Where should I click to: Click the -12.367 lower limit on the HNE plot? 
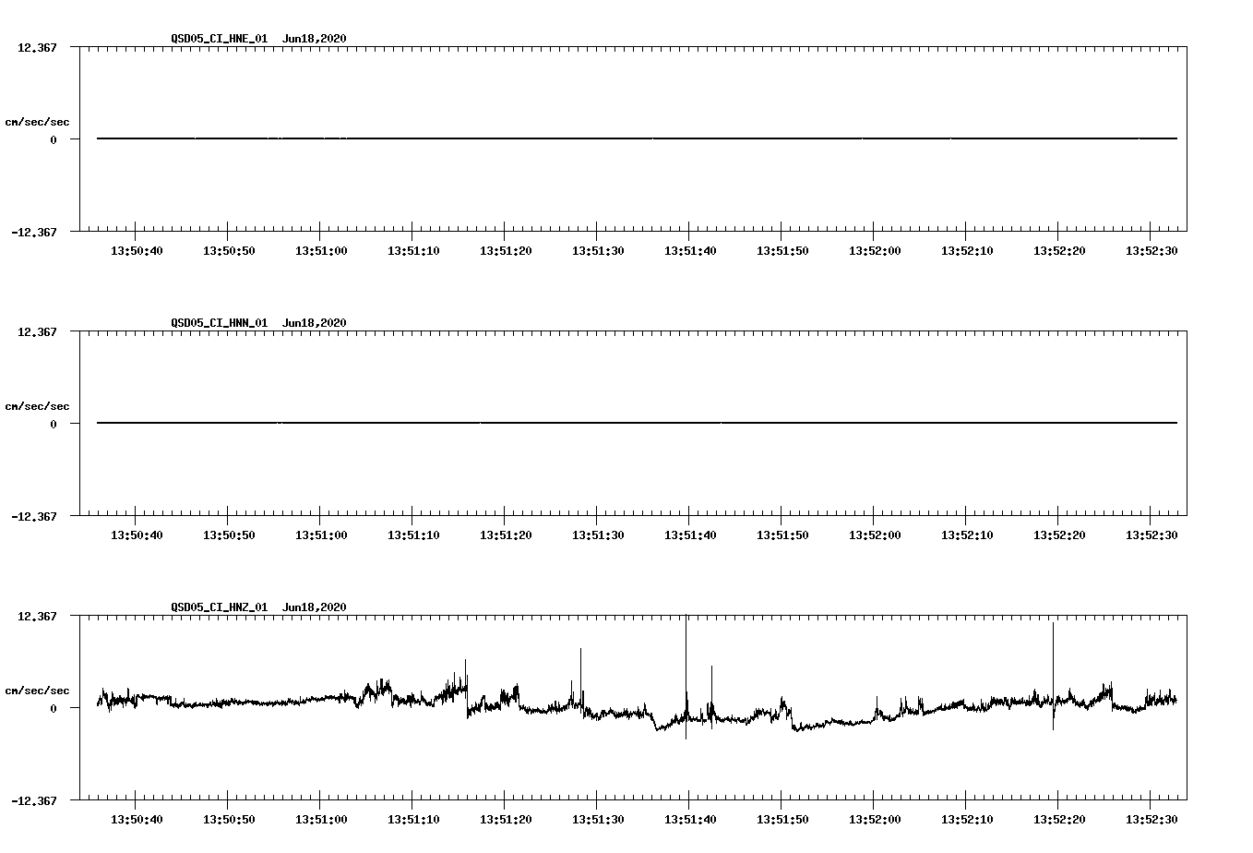click(33, 233)
